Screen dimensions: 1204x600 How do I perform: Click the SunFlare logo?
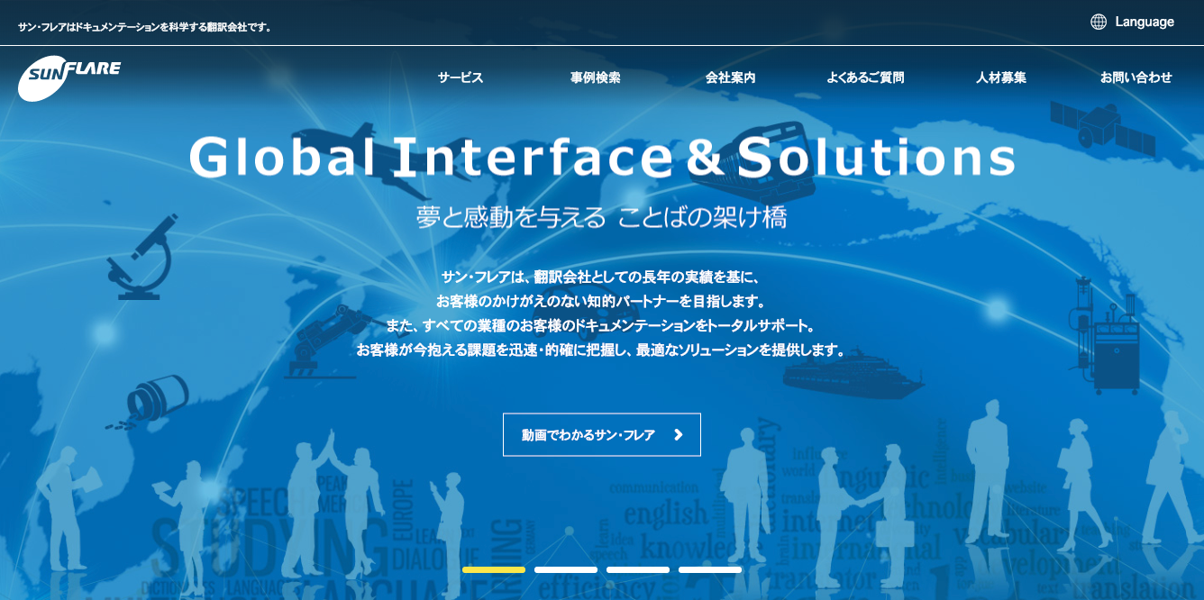[69, 77]
